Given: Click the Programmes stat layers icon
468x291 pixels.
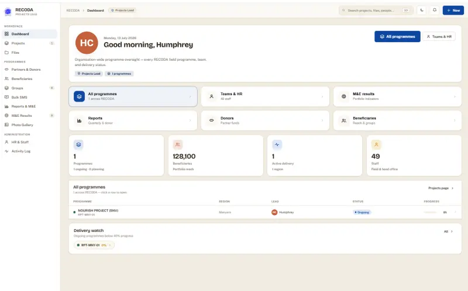Looking at the screenshot, I should point(78,144).
